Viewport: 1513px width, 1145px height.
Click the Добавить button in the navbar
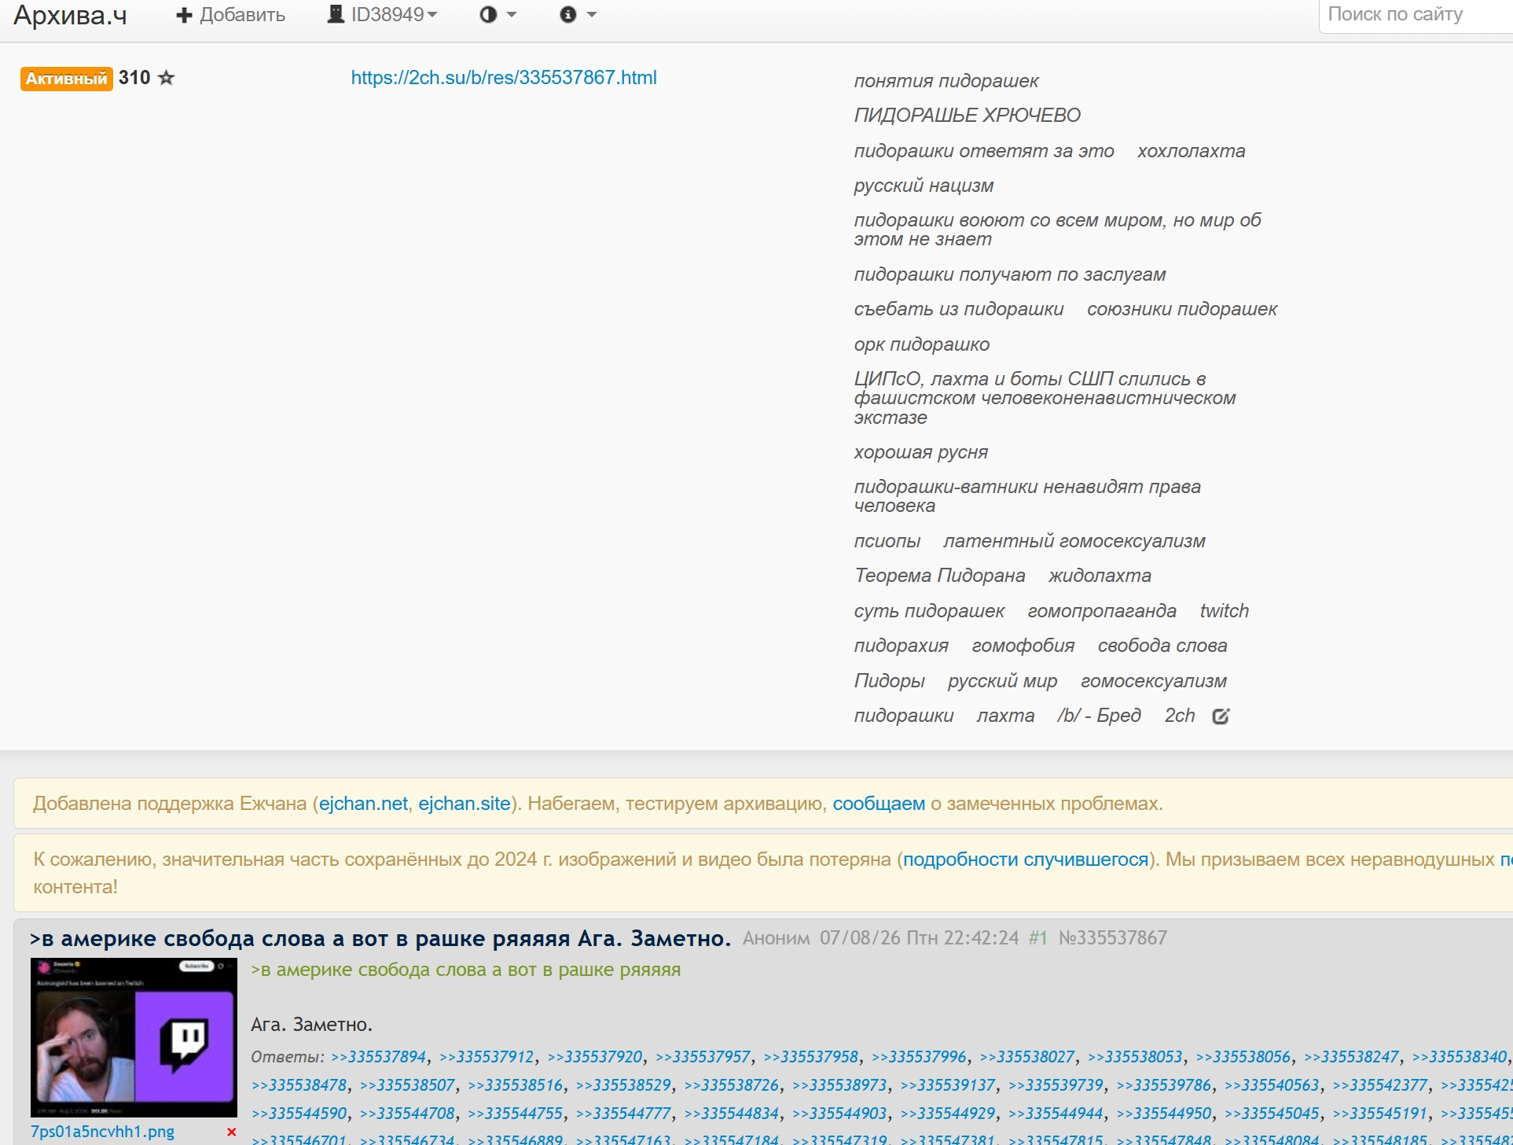click(x=230, y=15)
